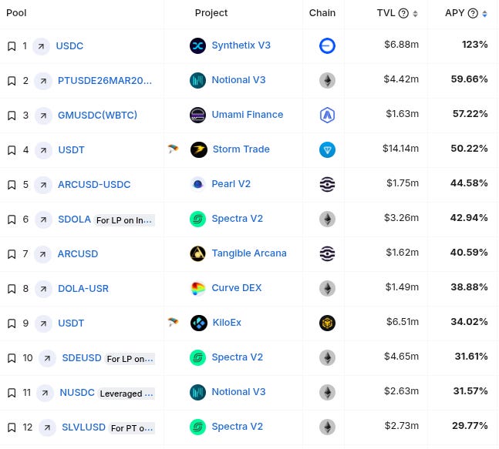Open the SDEUSD pool link
This screenshot has width=499, height=449.
tap(82, 358)
